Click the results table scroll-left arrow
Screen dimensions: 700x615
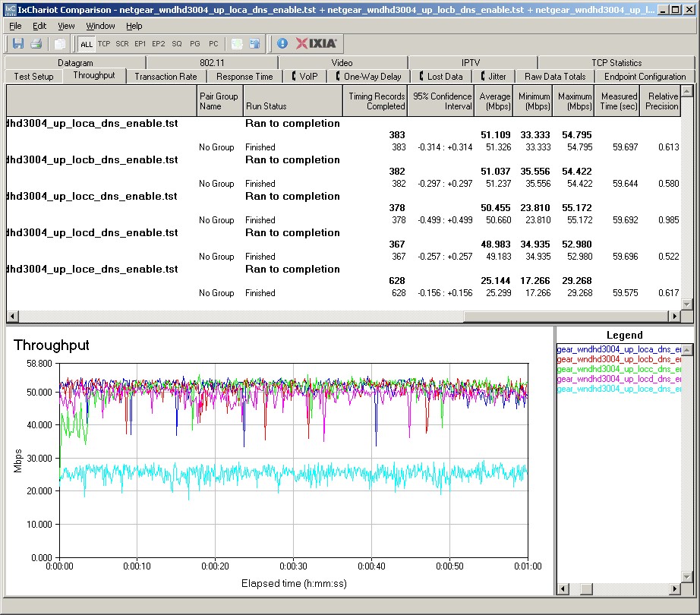point(12,316)
